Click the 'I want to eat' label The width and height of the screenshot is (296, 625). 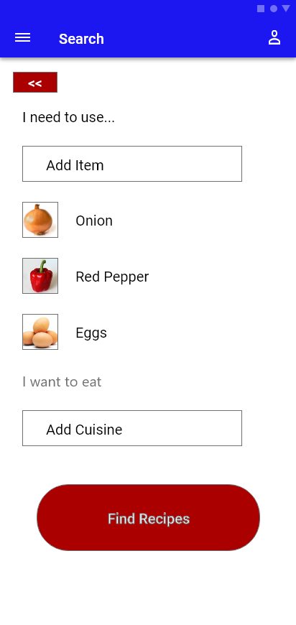pyautogui.click(x=62, y=382)
